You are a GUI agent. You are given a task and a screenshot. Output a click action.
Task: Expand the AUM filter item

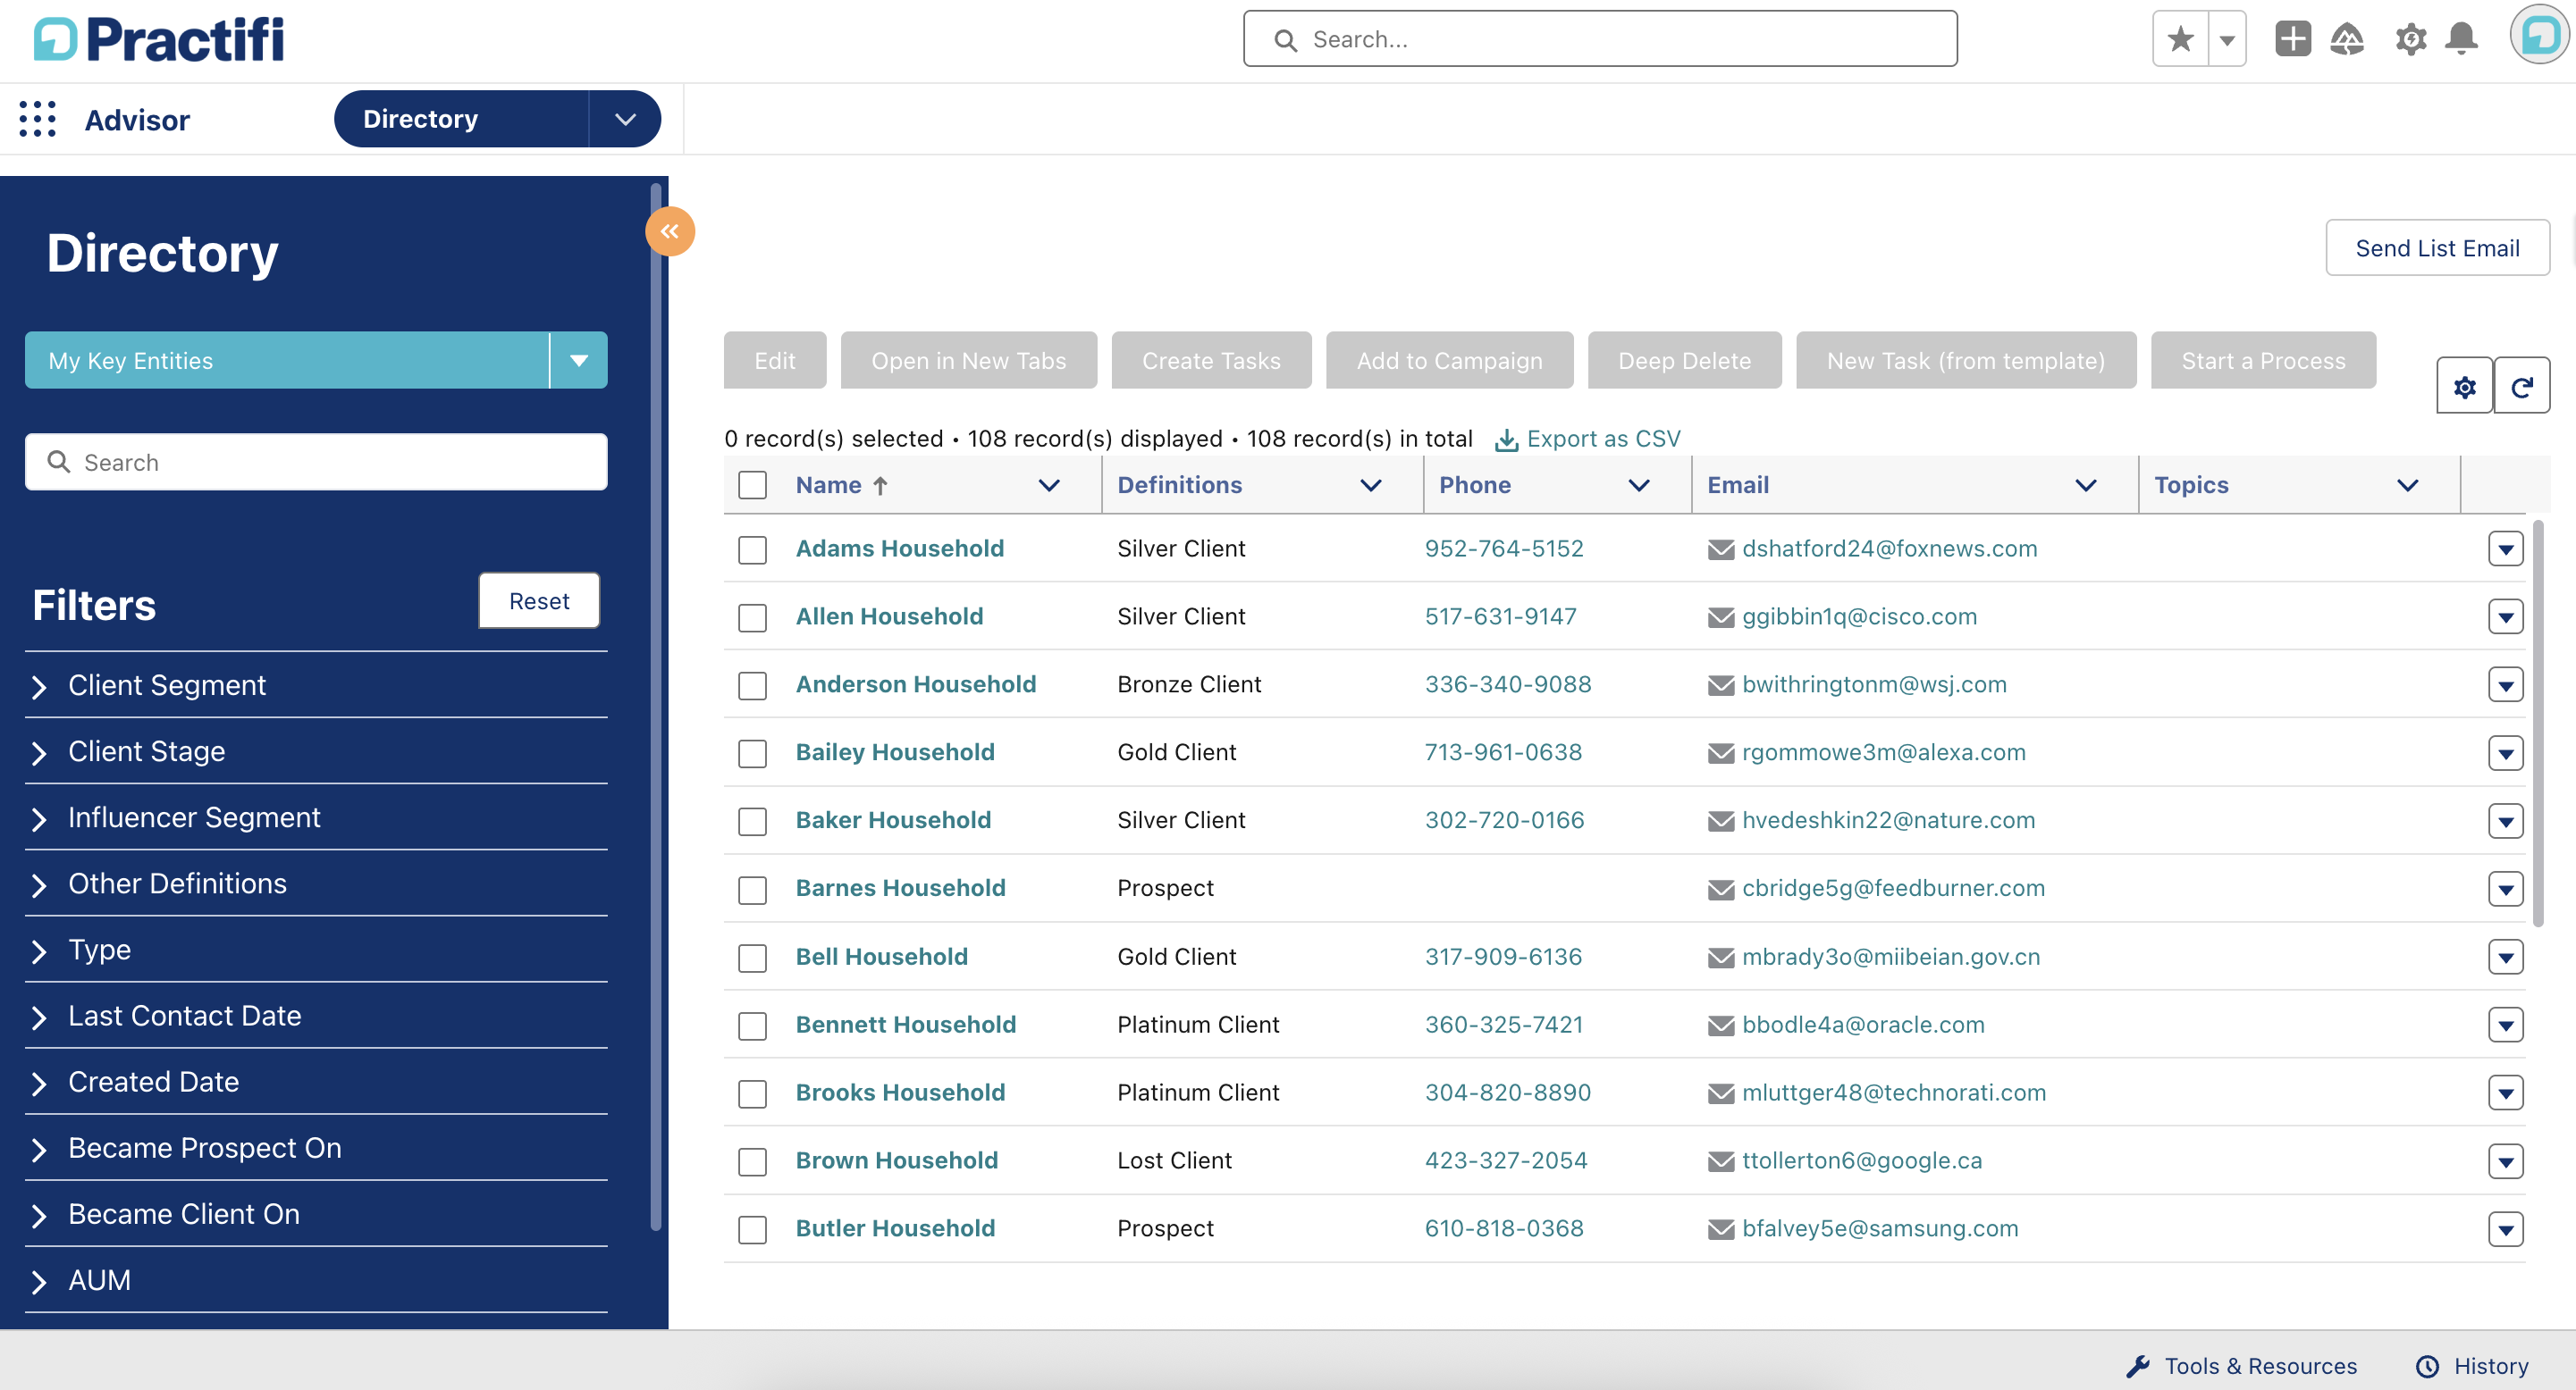click(316, 1281)
